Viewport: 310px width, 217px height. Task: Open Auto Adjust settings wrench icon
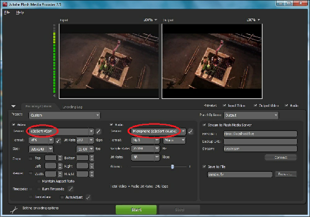(88, 197)
